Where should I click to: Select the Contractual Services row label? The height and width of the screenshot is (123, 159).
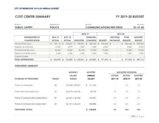coord(25,50)
